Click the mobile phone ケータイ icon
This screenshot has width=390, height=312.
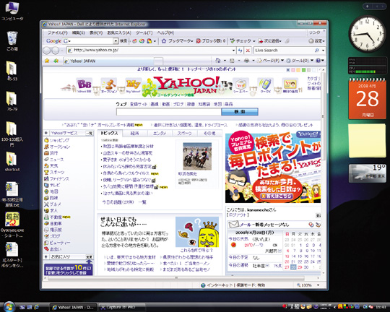pos(265,85)
